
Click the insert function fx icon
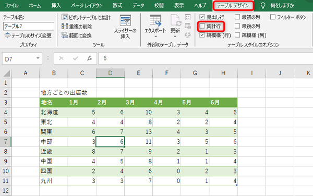point(89,58)
